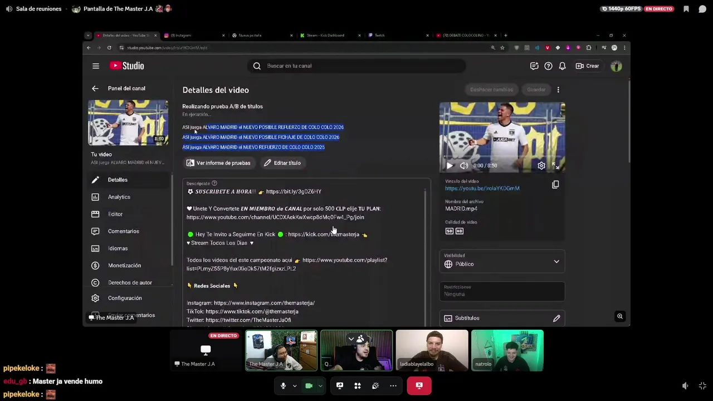Open the Studio notifications bell

click(562, 66)
